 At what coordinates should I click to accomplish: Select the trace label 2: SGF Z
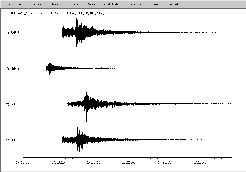point(13,104)
